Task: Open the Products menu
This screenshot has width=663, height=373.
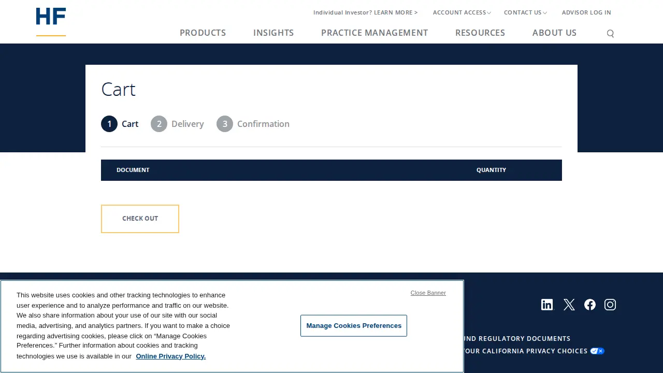Action: (203, 33)
